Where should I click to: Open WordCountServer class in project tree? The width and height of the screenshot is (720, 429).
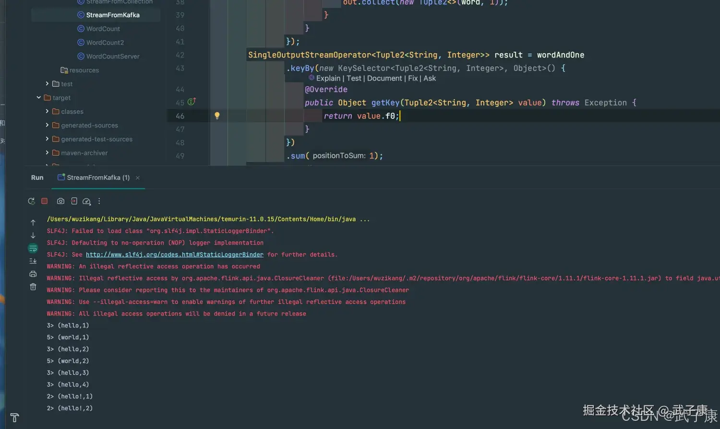[112, 56]
